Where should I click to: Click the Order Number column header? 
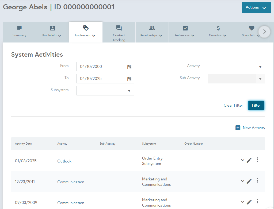[x=194, y=144]
